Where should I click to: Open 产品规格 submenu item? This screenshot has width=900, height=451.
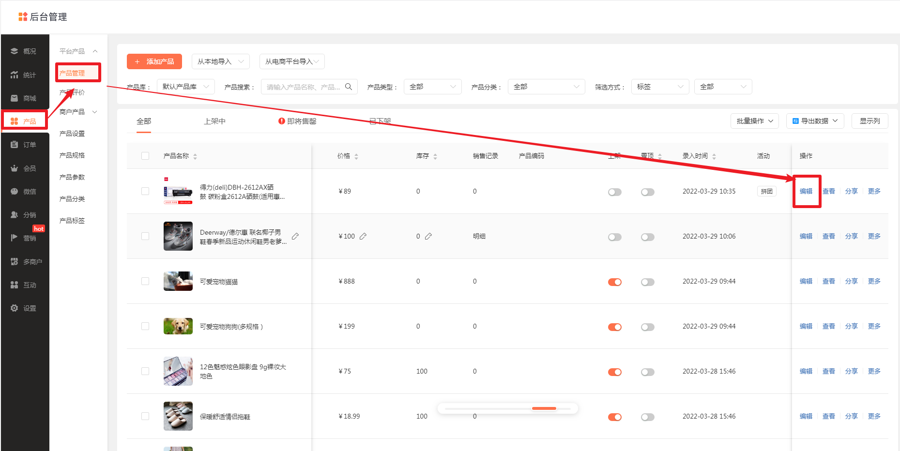coord(72,155)
